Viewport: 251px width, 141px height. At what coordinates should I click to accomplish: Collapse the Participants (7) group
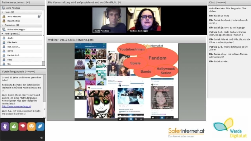point(2,34)
